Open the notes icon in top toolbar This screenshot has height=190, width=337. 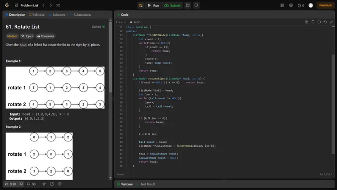[x=196, y=5]
